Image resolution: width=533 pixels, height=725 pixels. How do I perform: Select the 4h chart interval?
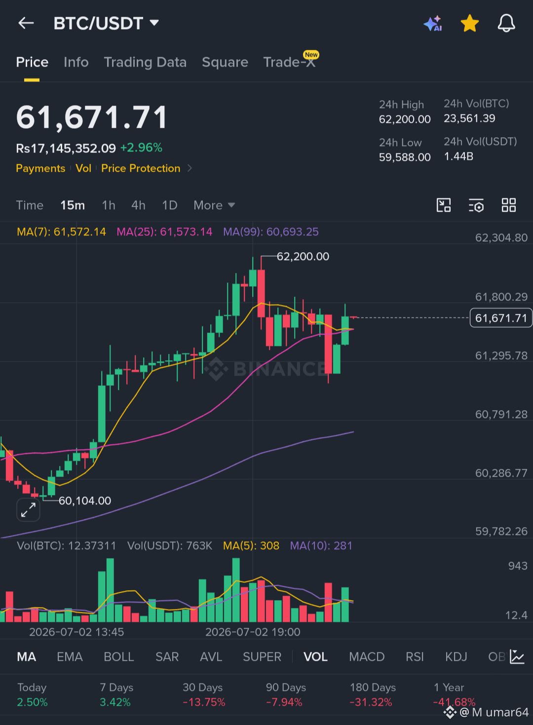138,205
